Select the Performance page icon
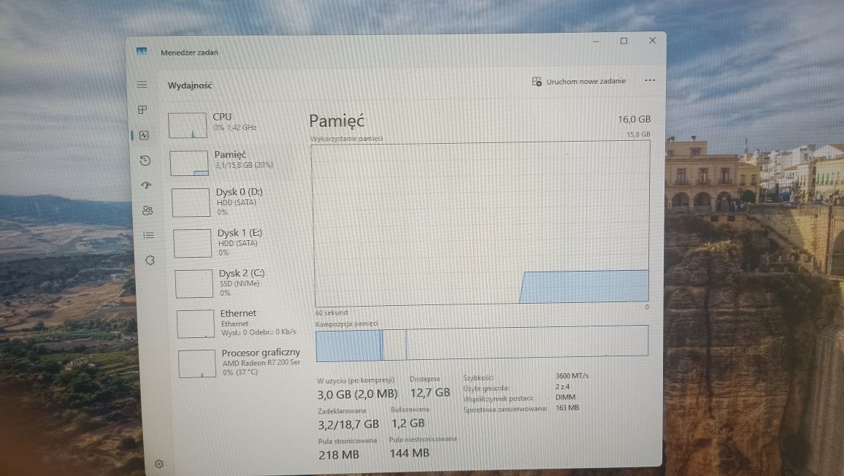 [x=144, y=135]
